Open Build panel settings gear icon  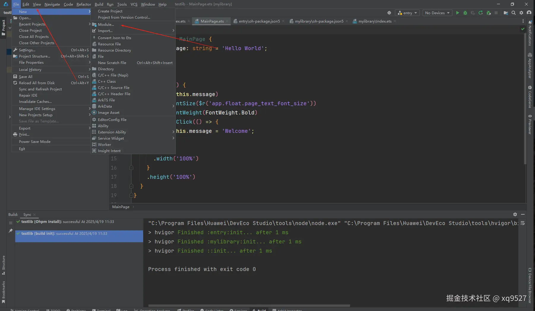click(x=515, y=214)
